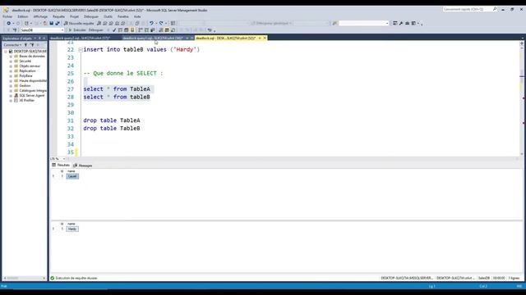
Task: Expand the Gestion node
Action: (x=11, y=86)
